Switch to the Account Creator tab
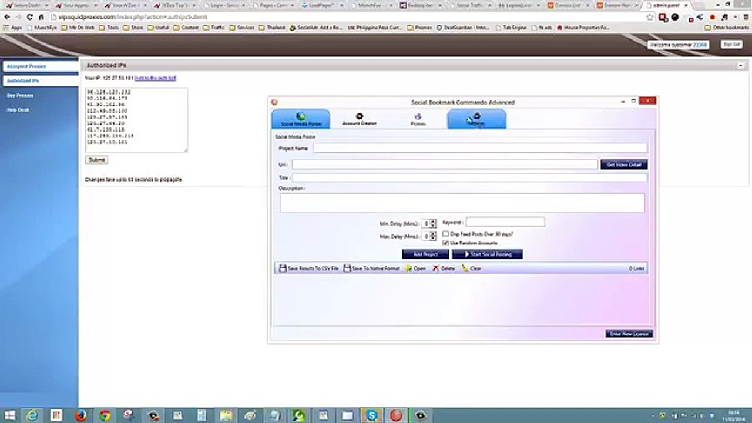Screen dimensions: 752x423 pos(359,119)
